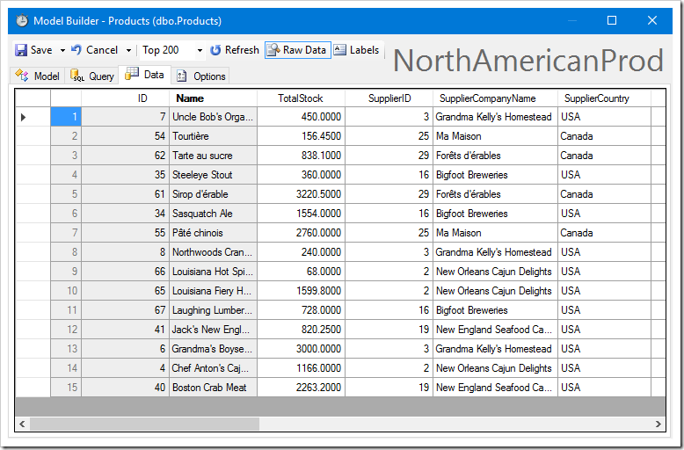Viewport: 684px width, 450px height.
Task: Select the 'Steeleye Stout' cell
Action: tap(214, 175)
